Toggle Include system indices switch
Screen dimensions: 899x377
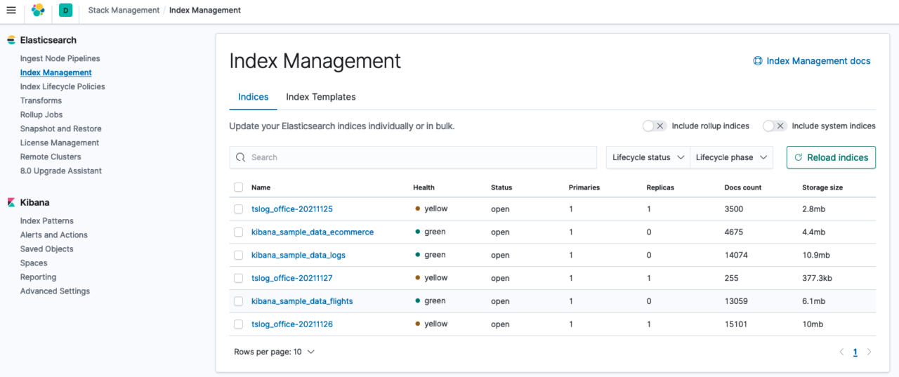[775, 126]
